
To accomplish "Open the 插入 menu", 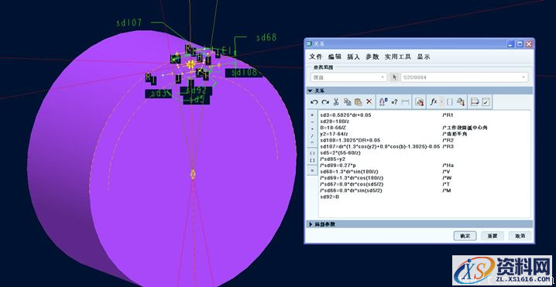I will (353, 56).
